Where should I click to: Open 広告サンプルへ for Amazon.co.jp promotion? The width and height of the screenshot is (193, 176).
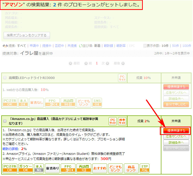(176, 137)
